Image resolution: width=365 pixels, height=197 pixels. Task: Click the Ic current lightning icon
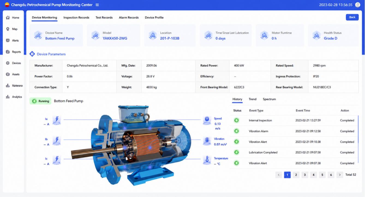click(x=57, y=160)
